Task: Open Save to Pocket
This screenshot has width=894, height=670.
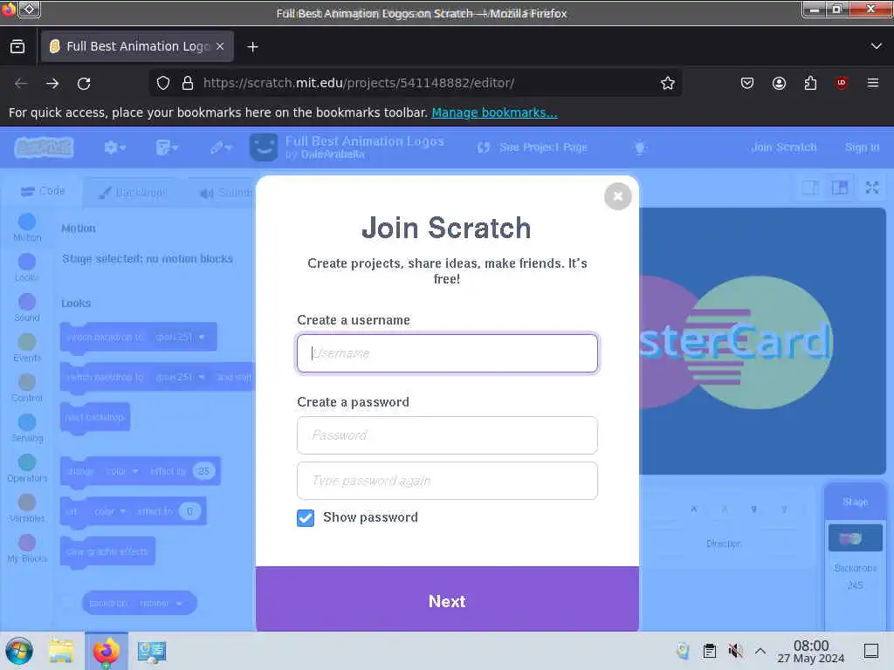Action: pos(747,83)
